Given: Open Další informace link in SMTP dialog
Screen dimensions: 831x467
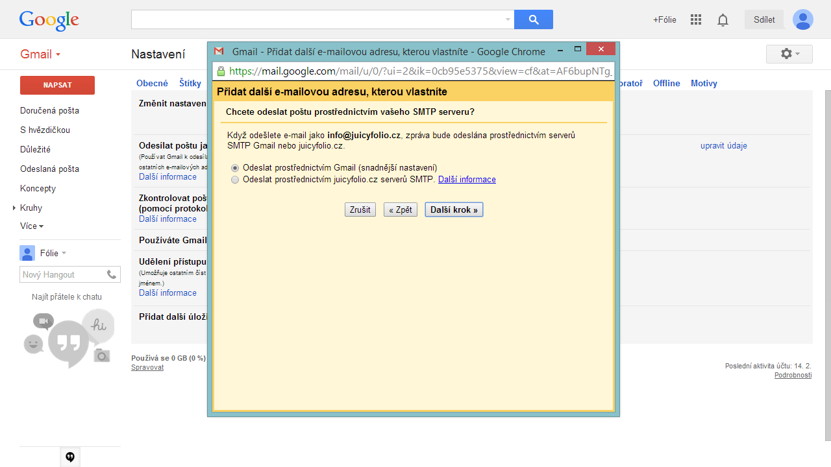Looking at the screenshot, I should tap(467, 180).
